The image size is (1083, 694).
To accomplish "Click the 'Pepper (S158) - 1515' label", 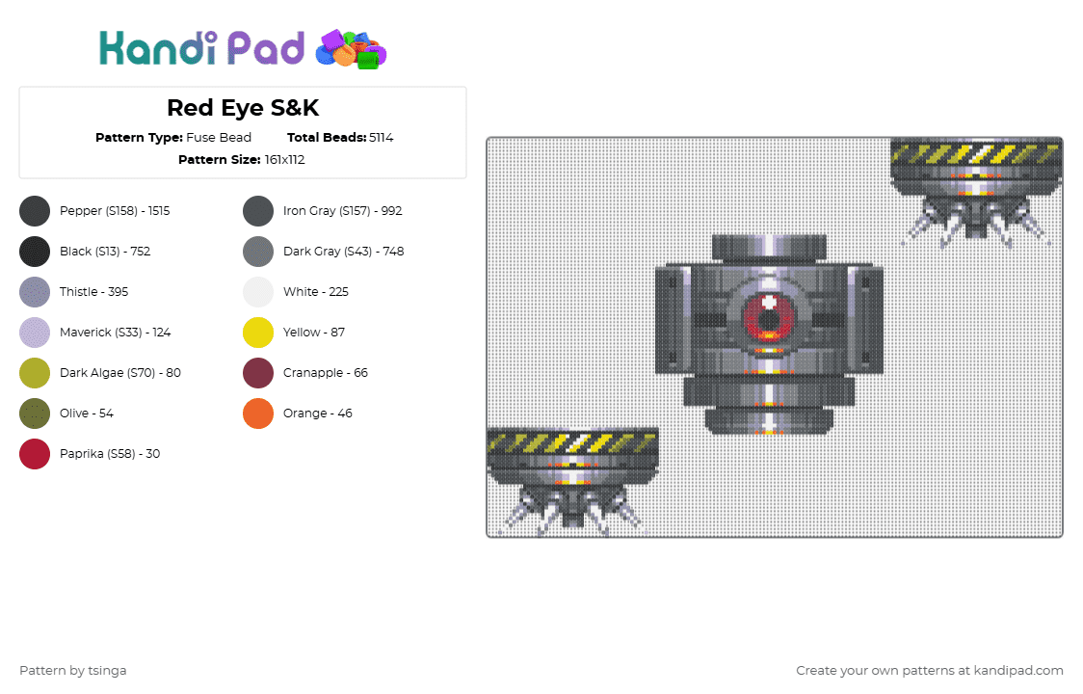I will 115,211.
